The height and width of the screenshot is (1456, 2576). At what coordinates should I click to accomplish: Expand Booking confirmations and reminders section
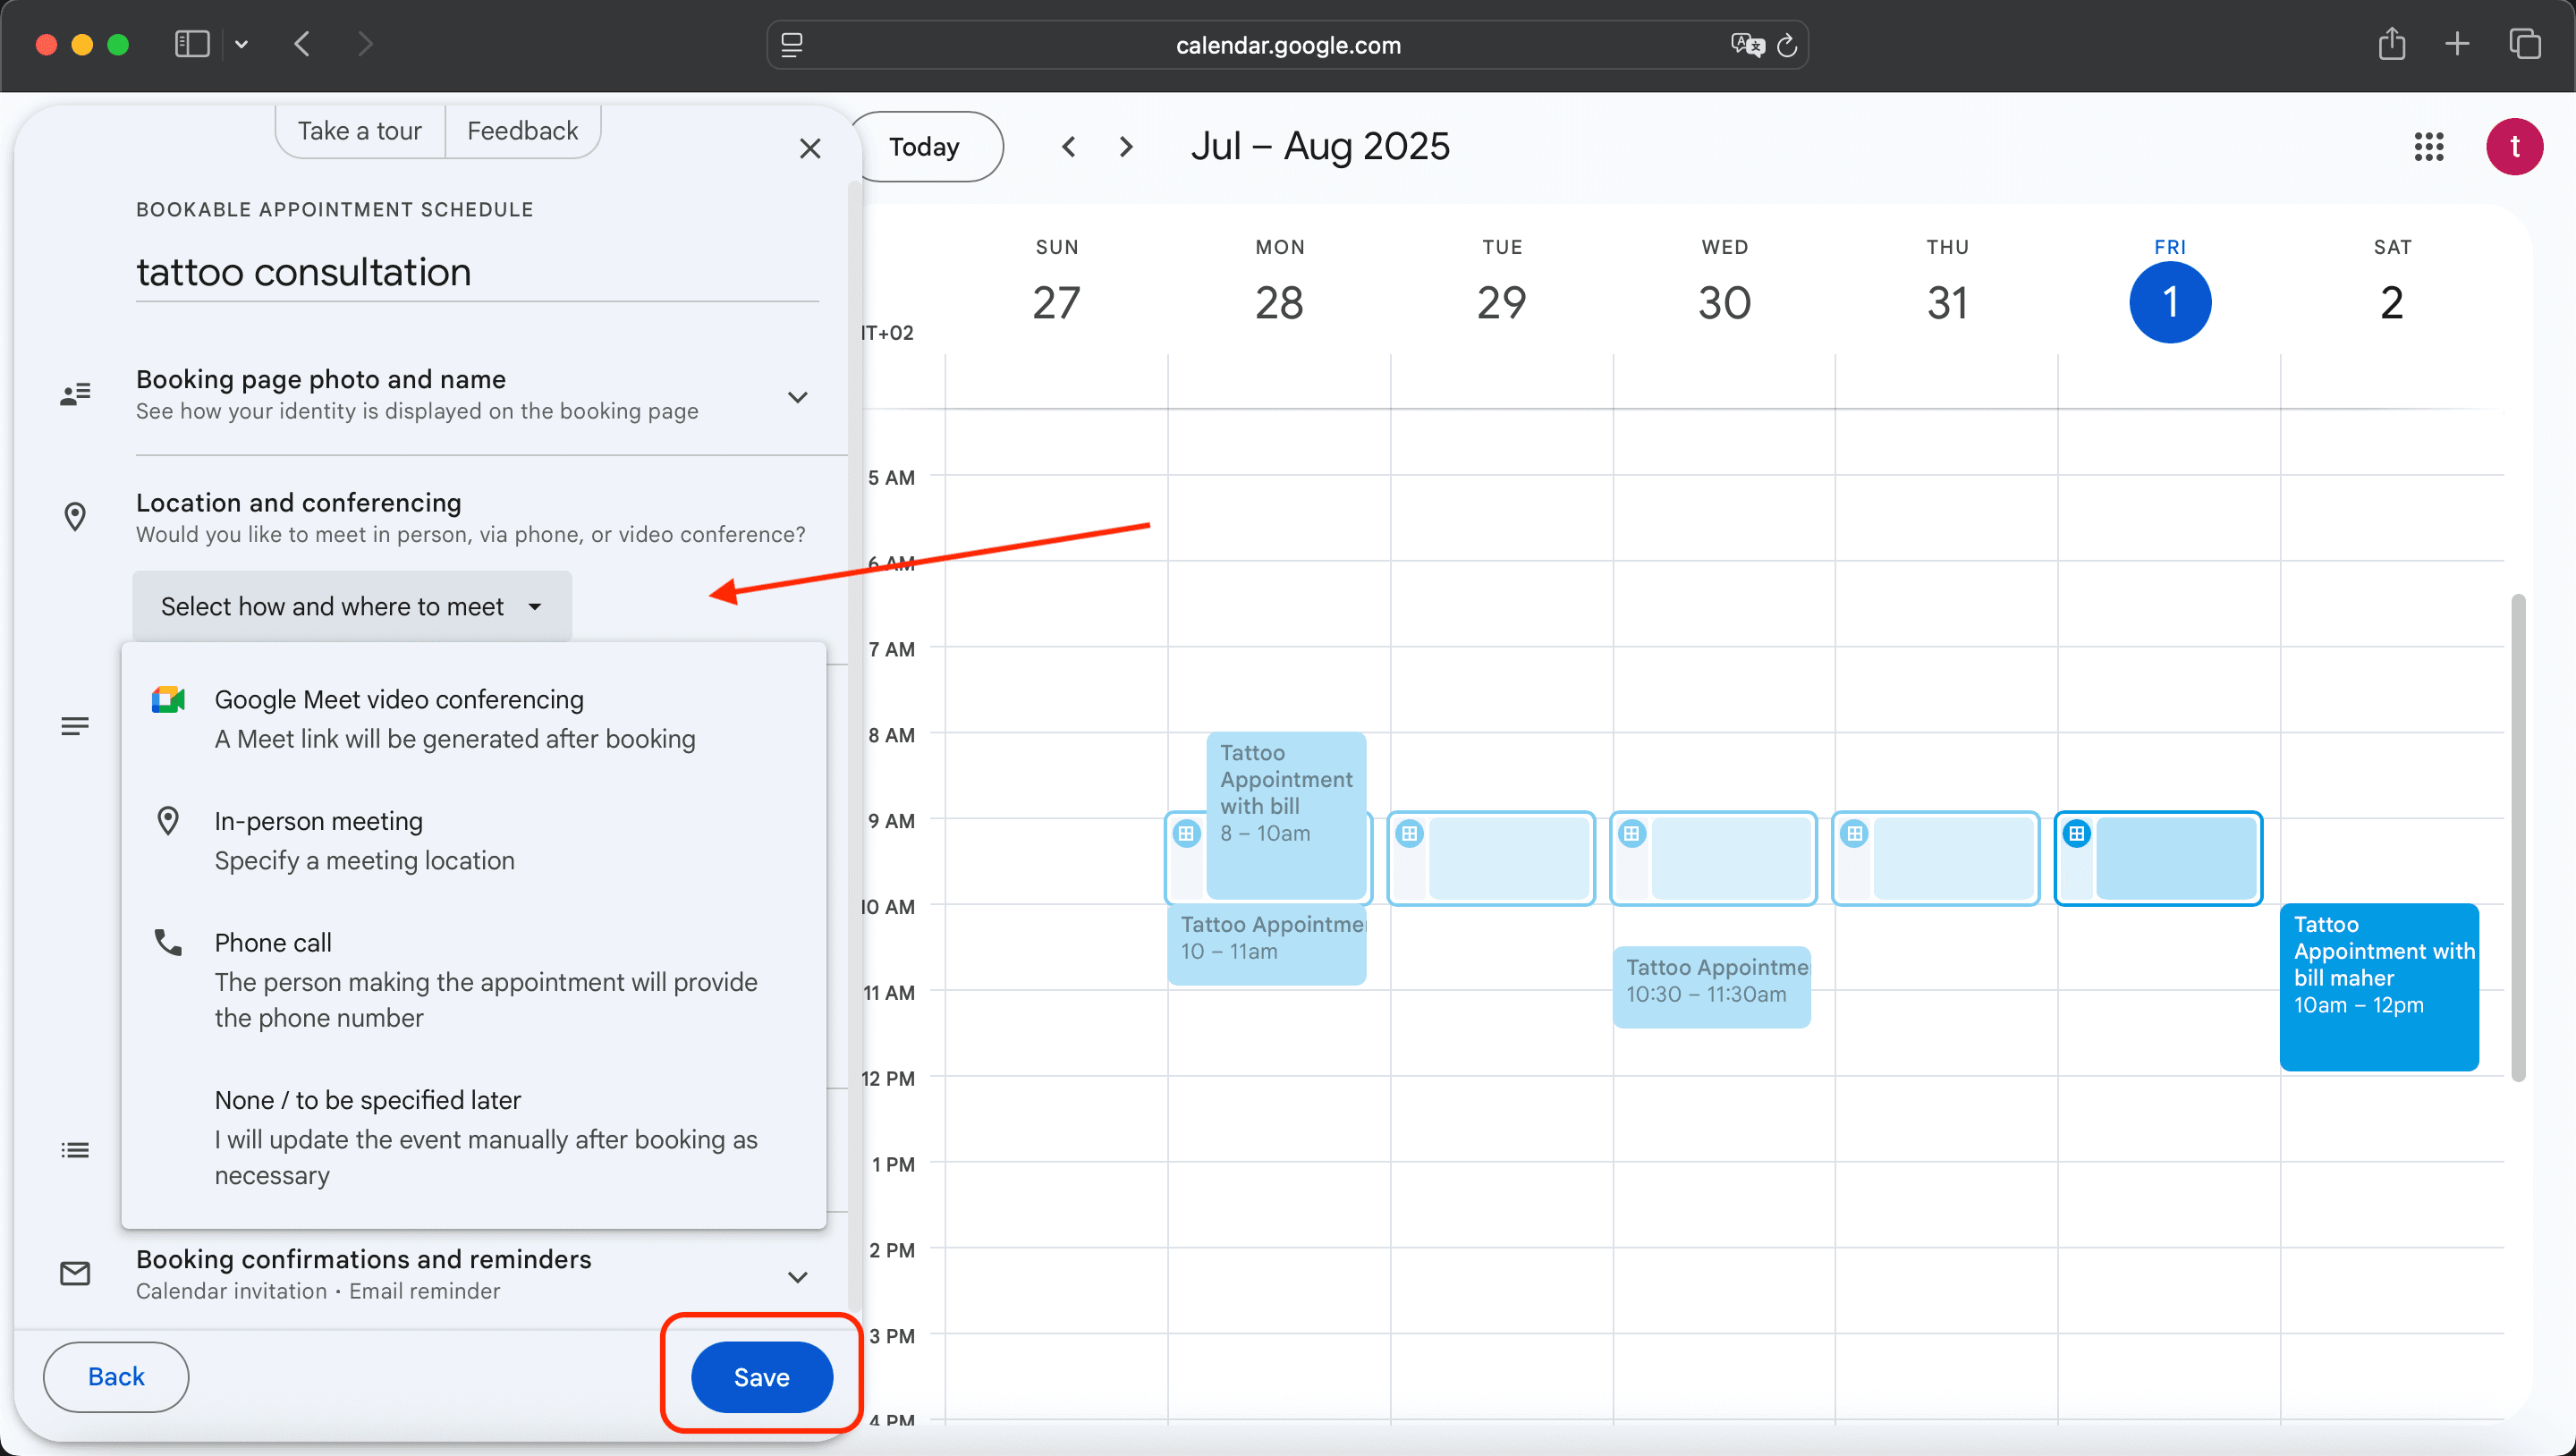pos(797,1277)
